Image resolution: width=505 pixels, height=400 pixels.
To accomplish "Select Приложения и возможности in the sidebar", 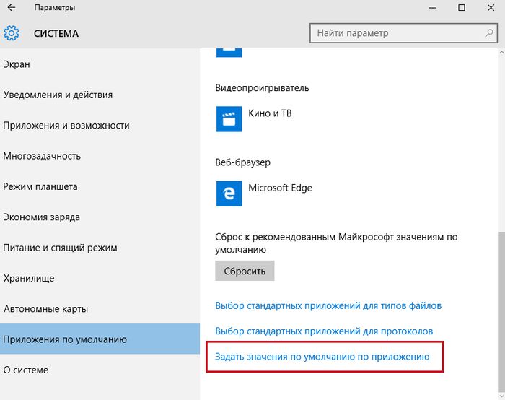I will pos(66,125).
